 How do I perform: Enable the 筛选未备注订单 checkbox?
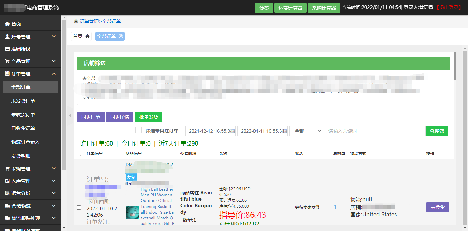(138, 130)
